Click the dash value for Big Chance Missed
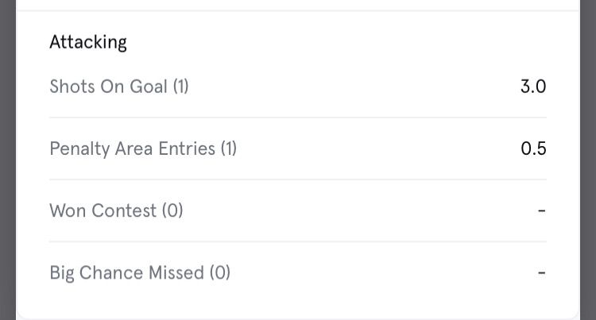This screenshot has width=596, height=320. pos(541,272)
